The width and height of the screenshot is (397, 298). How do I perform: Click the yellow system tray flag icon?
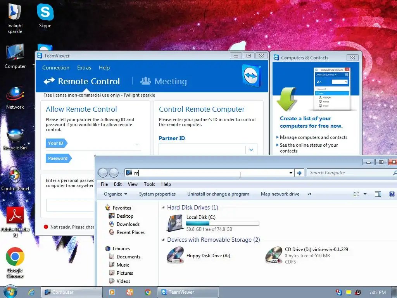[x=349, y=292]
